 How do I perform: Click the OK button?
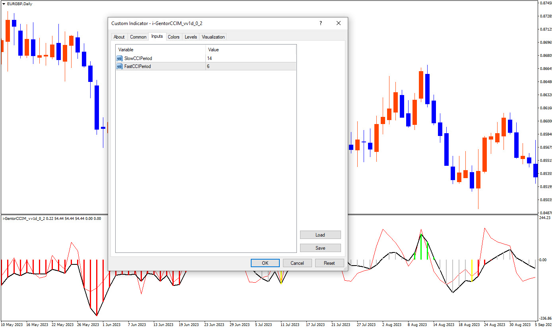click(x=265, y=263)
